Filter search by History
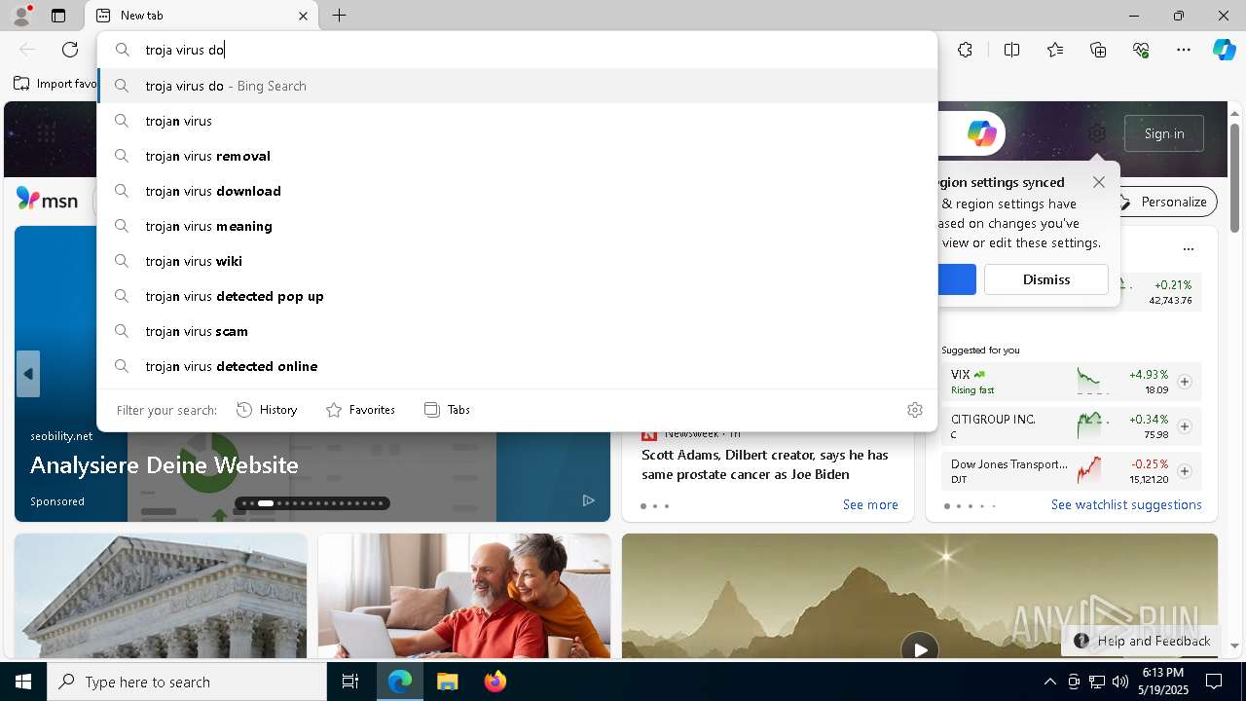This screenshot has width=1246, height=701. pos(267,410)
